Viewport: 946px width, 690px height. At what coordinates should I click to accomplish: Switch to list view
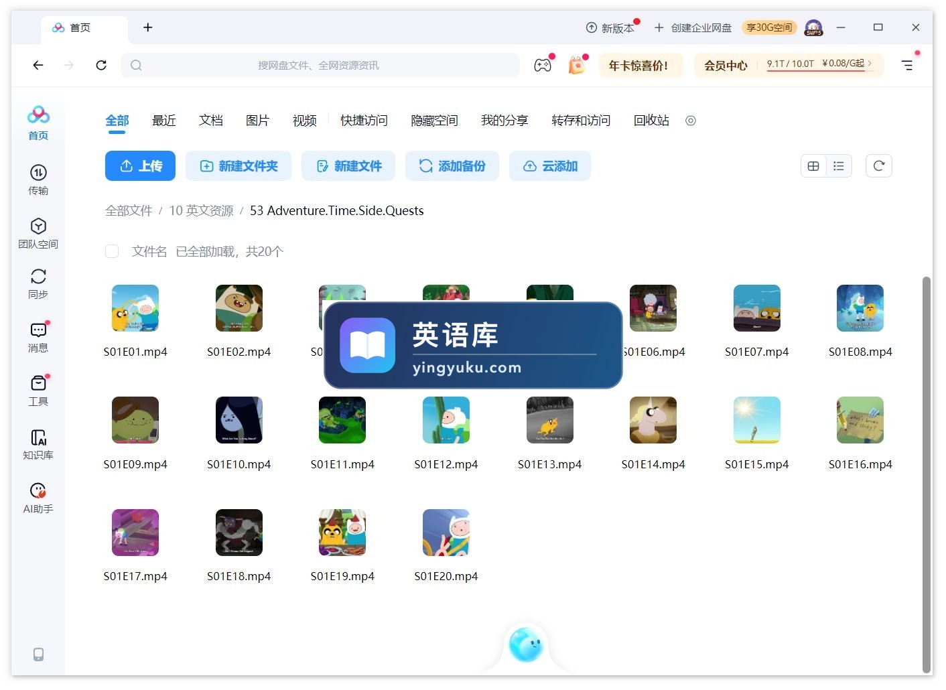(x=839, y=166)
